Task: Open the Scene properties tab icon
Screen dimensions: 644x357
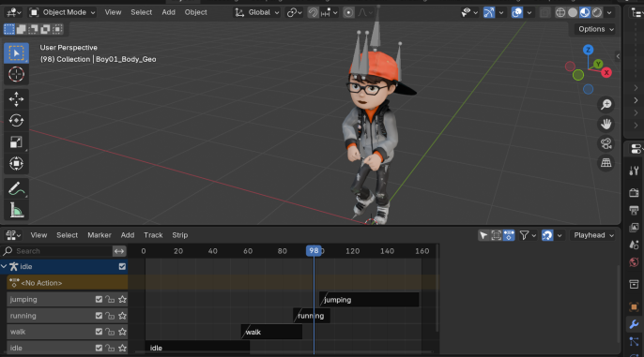Action: [x=634, y=245]
